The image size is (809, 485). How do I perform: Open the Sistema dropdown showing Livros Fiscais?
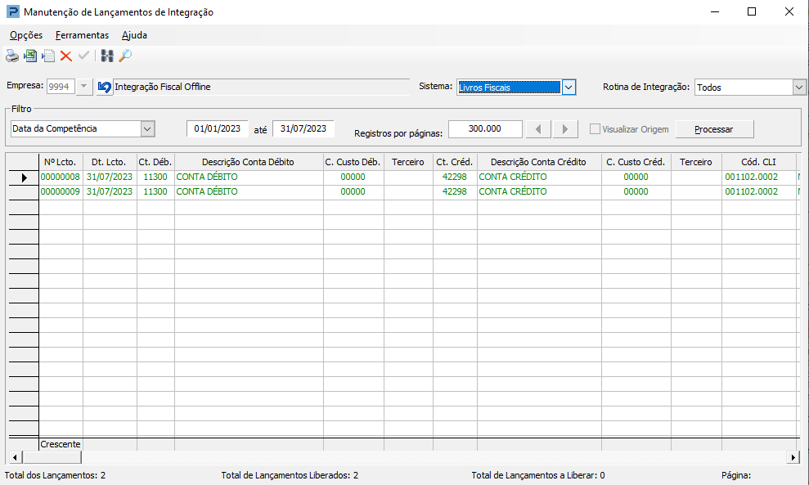click(x=568, y=88)
